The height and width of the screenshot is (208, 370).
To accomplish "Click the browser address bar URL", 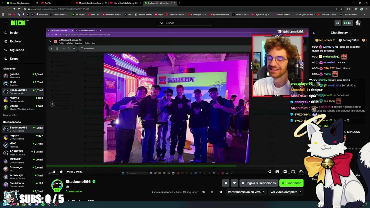I will [x=58, y=9].
